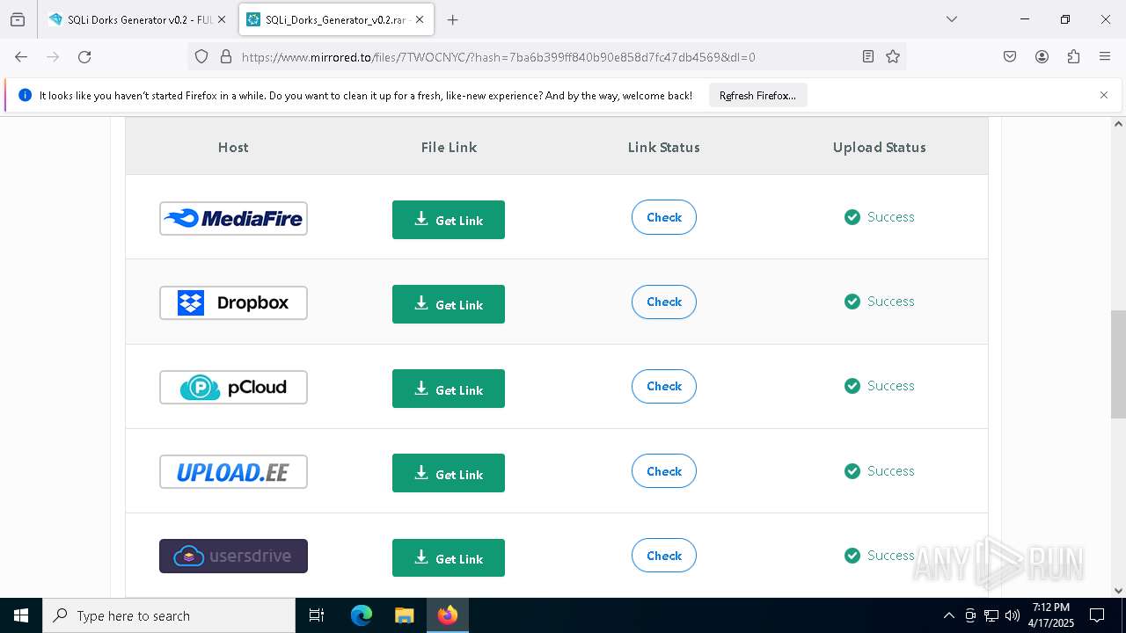Image resolution: width=1126 pixels, height=633 pixels.
Task: Click the scrollbar down arrow
Action: [x=1118, y=591]
